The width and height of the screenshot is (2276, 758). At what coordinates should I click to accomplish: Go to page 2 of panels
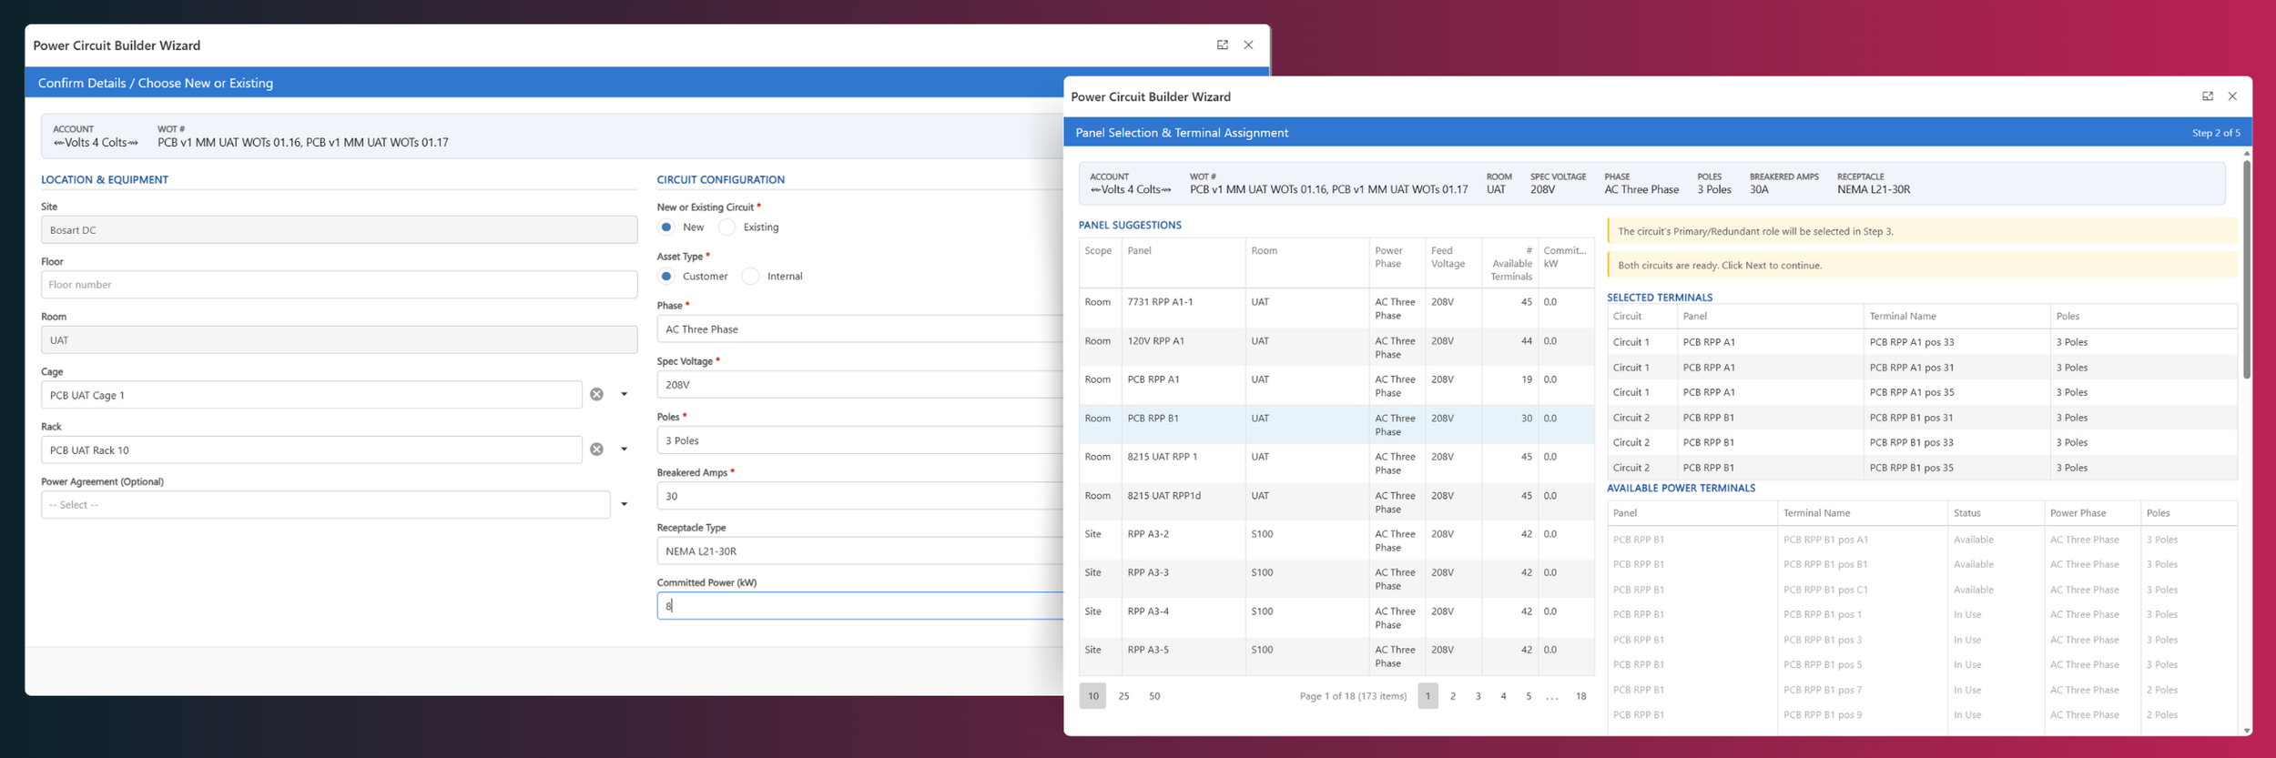pyautogui.click(x=1453, y=696)
